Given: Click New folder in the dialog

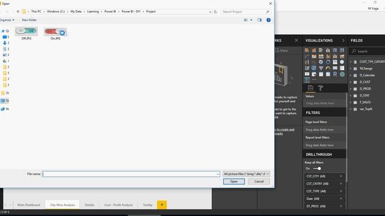Looking at the screenshot, I should tap(29, 20).
